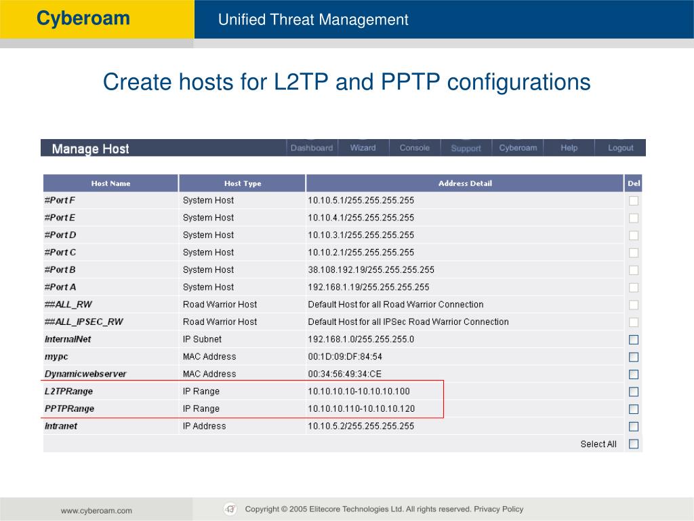
Task: Click the disabled checkbox for ##ALL_RW
Action: [x=634, y=305]
